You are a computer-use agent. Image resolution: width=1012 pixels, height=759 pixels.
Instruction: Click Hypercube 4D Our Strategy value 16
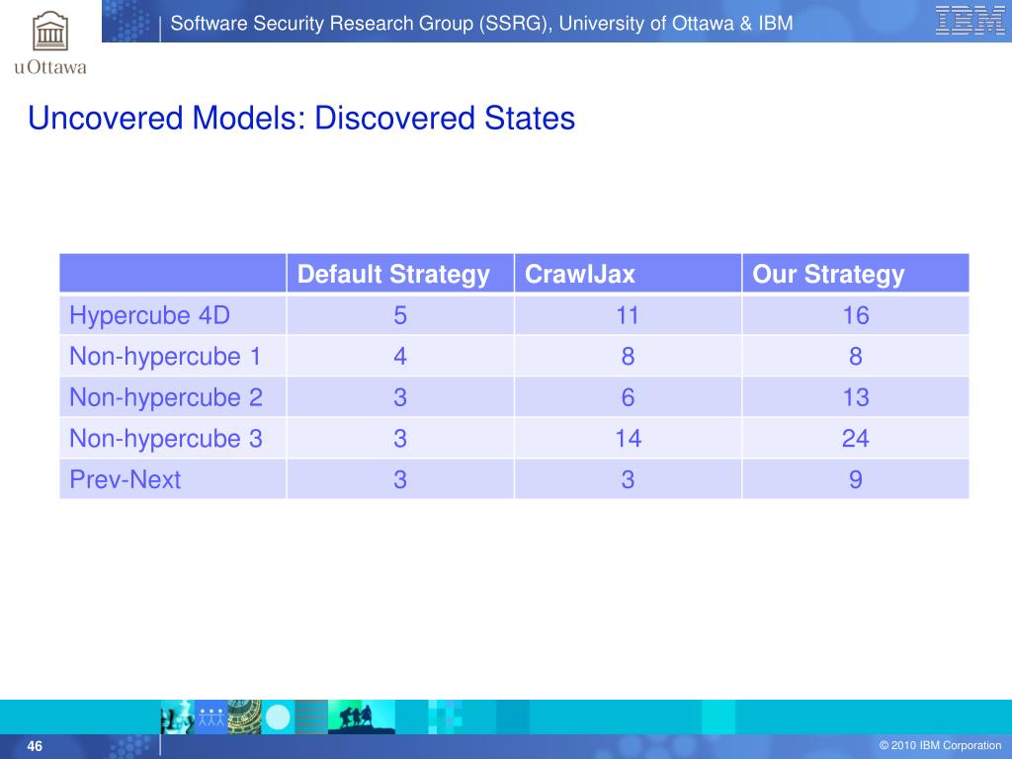pyautogui.click(x=856, y=315)
